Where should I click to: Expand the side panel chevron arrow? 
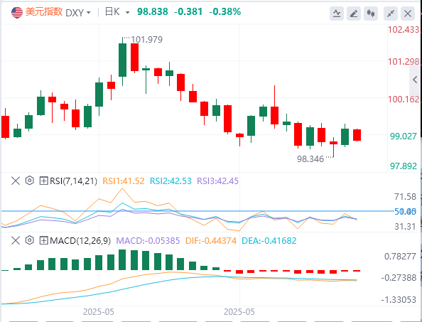tap(415, 80)
